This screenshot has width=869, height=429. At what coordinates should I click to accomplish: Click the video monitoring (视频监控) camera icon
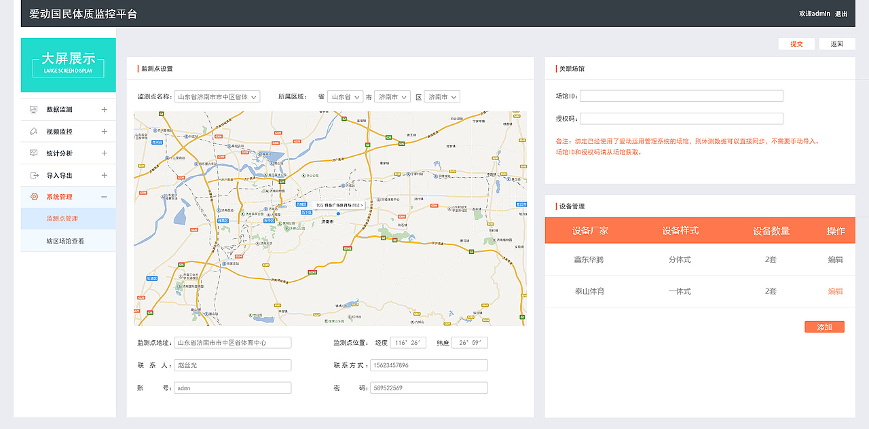point(33,131)
